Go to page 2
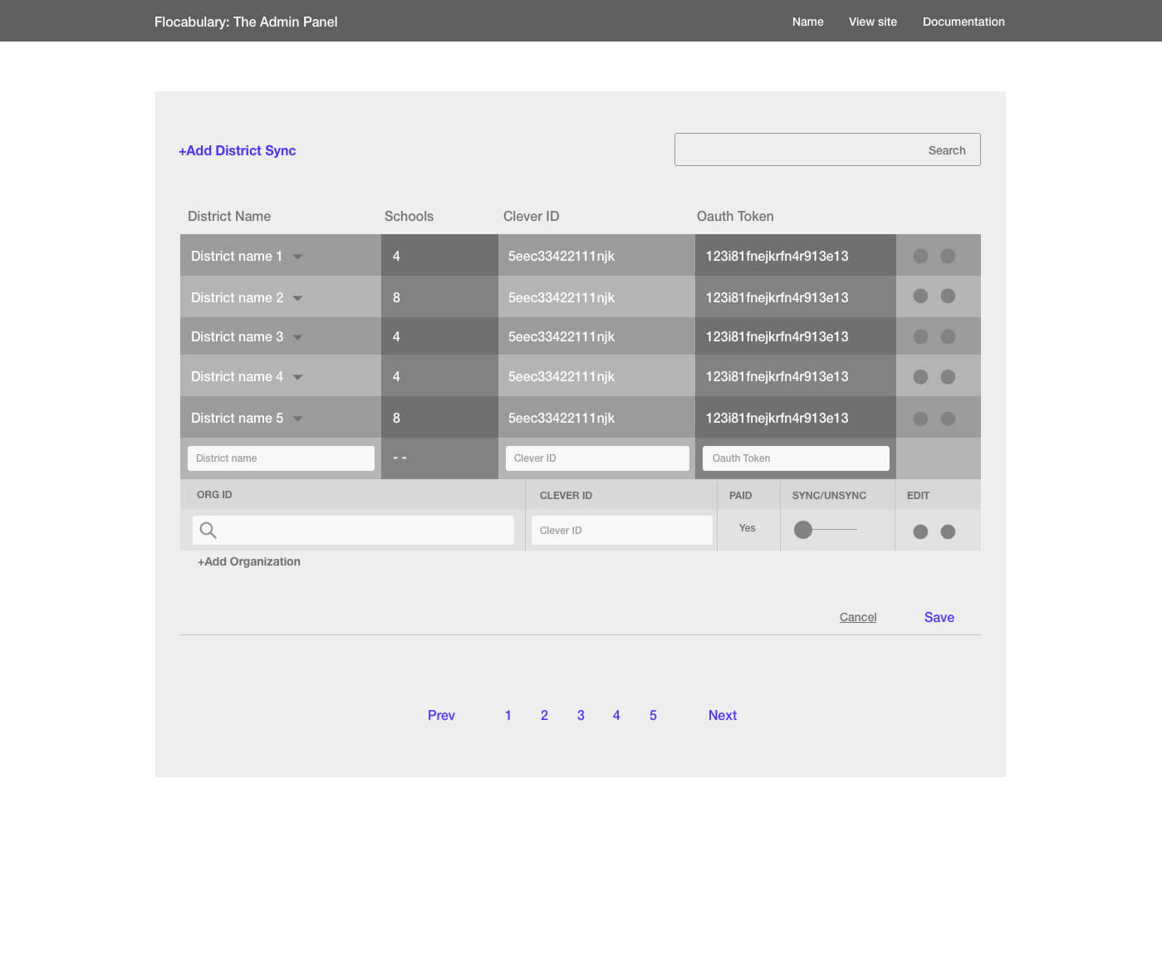Image resolution: width=1162 pixels, height=955 pixels. click(x=544, y=715)
